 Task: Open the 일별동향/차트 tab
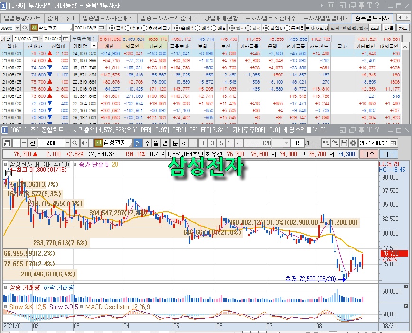click(x=22, y=18)
